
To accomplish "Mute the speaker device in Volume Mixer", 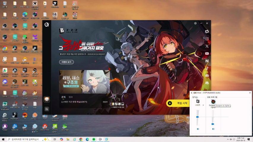I will pyautogui.click(x=198, y=129).
